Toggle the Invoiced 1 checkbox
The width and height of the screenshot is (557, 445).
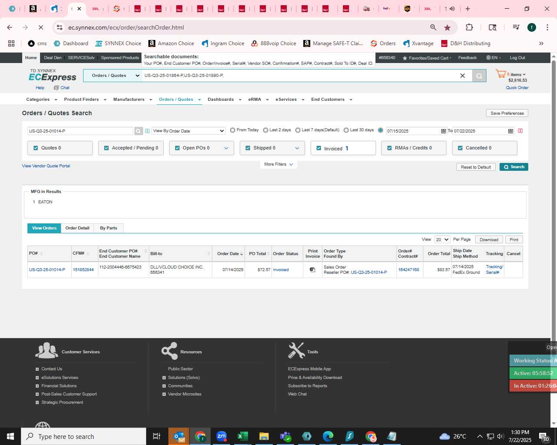pyautogui.click(x=319, y=148)
